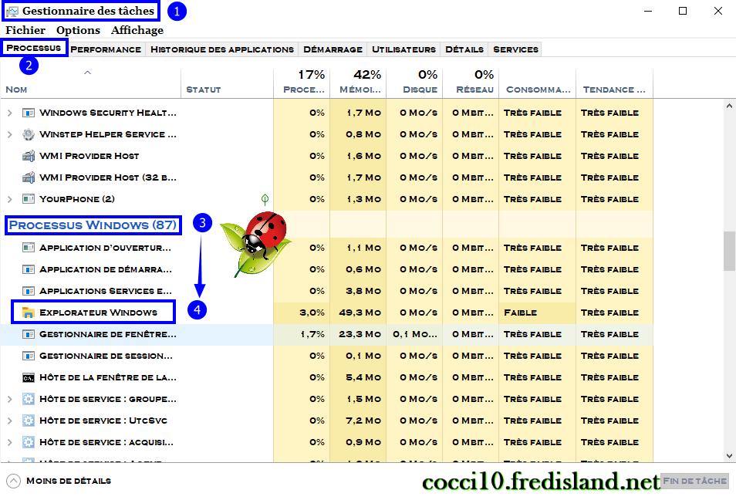Click the WMI Provider Host (32 b...) icon
This screenshot has width=736, height=500.
(x=29, y=177)
